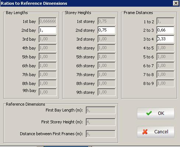Click the red X Cancel button
The image size is (180, 147).
coord(156,132)
